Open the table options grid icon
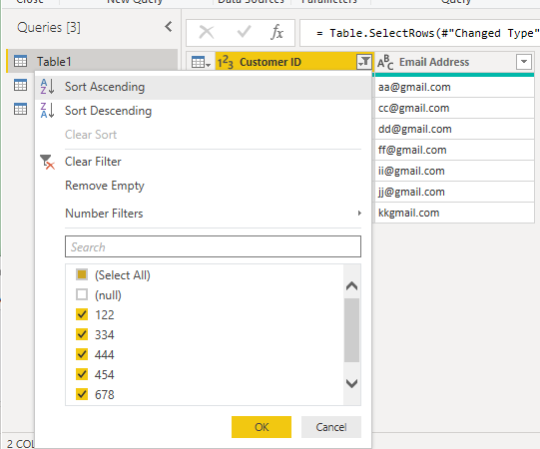Viewport: 540px width, 449px height. [201, 62]
